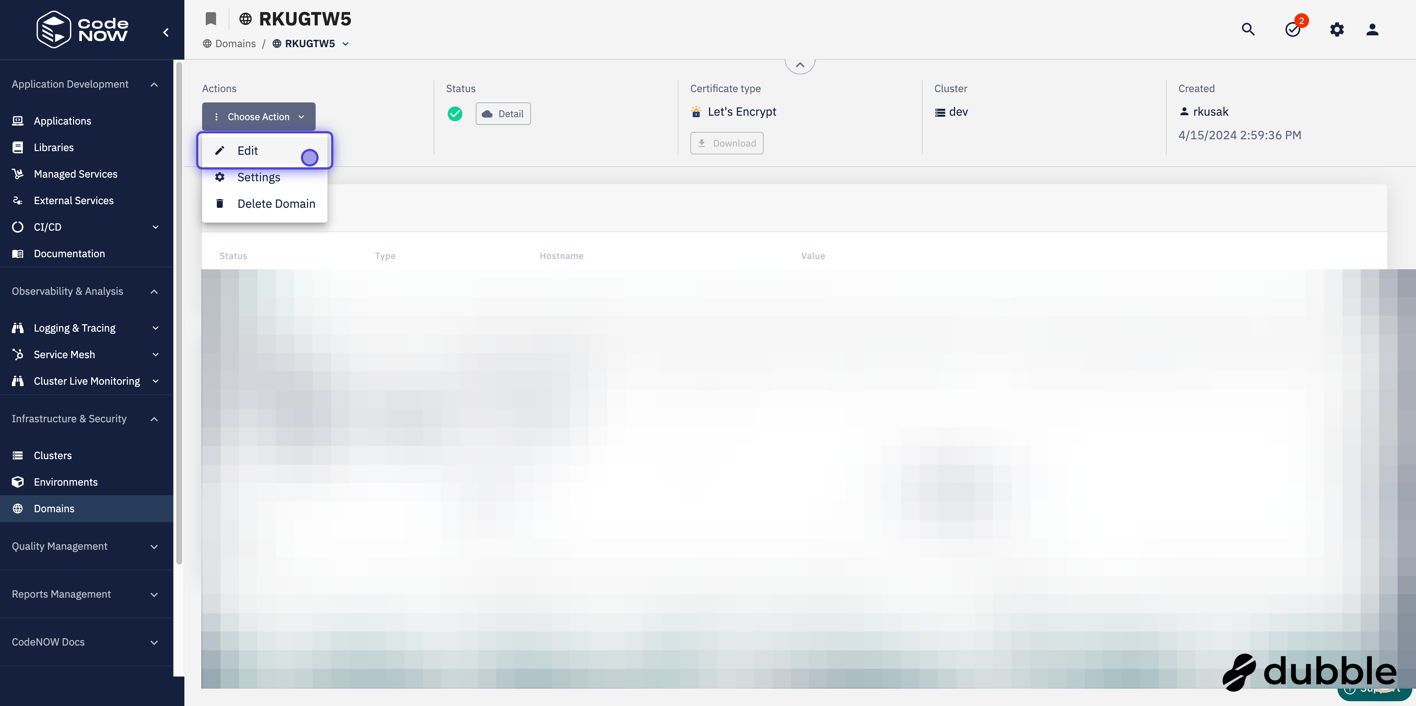Viewport: 1416px width, 706px height.
Task: Select Delete Domain from the action menu
Action: click(276, 203)
